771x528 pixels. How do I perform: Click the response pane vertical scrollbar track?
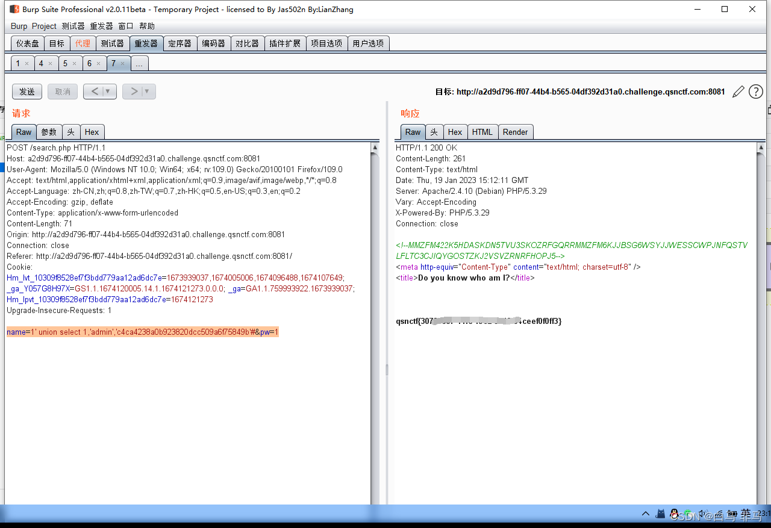tap(761, 328)
